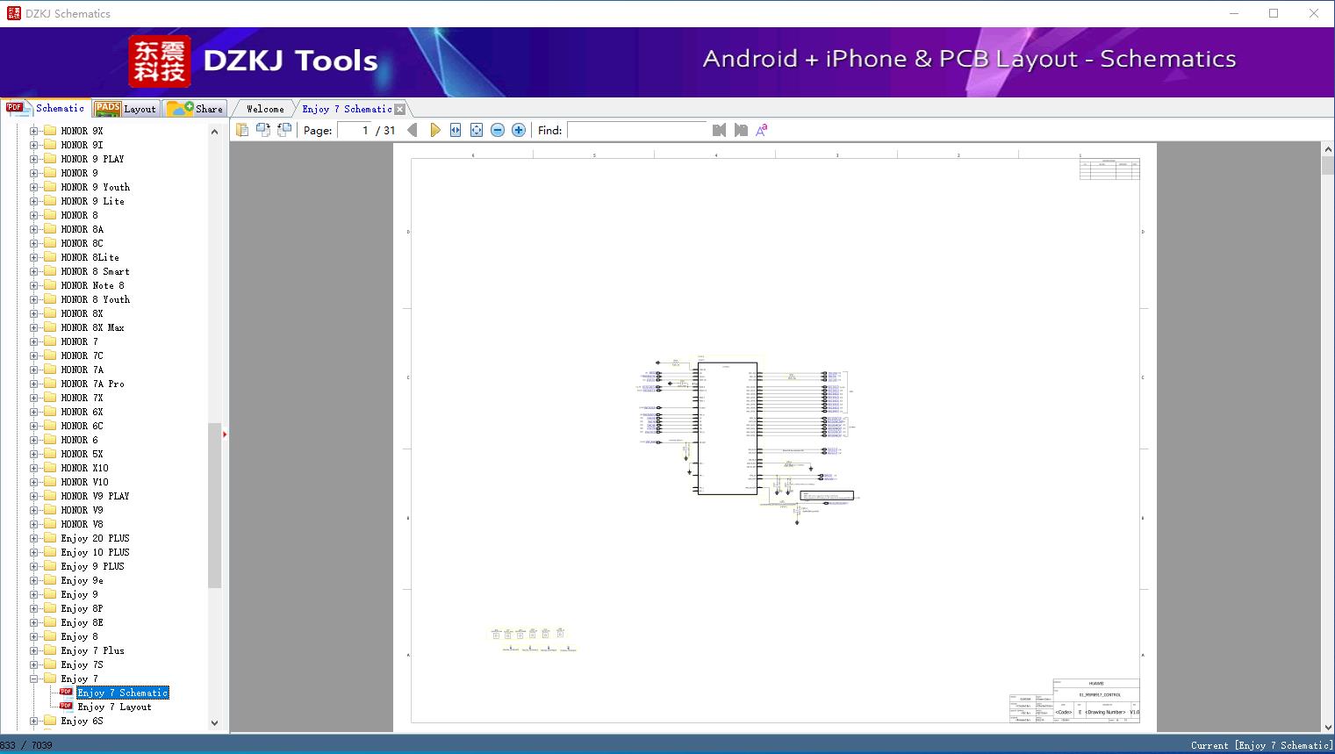The height and width of the screenshot is (754, 1335).
Task: Open the Schematic tab
Action: click(x=46, y=108)
